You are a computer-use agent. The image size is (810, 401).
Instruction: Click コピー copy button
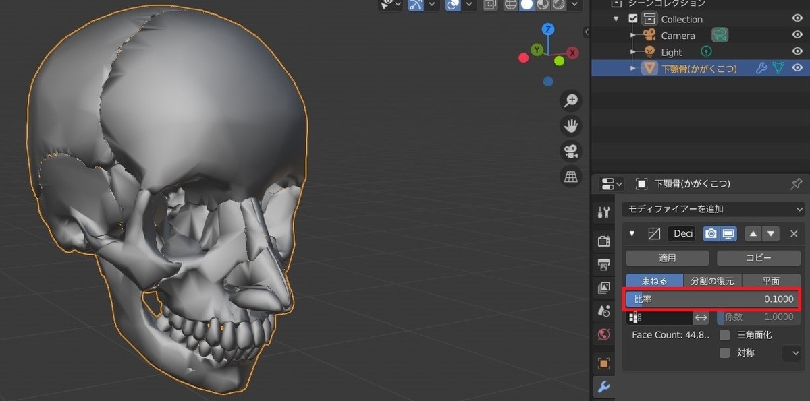pyautogui.click(x=758, y=258)
